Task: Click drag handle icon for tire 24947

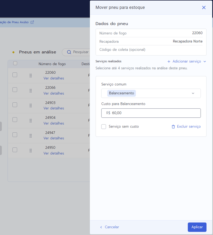Action: pos(31,136)
